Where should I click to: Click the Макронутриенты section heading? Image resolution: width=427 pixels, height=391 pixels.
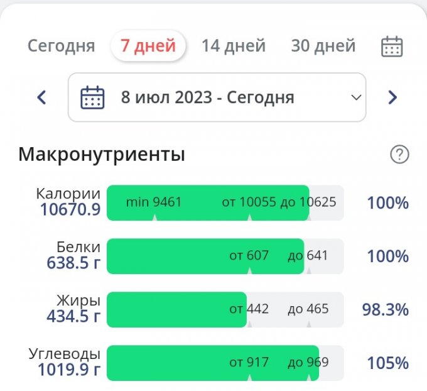point(102,154)
